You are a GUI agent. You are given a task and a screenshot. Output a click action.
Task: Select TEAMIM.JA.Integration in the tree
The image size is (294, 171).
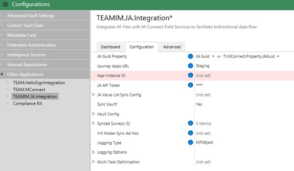click(x=35, y=97)
